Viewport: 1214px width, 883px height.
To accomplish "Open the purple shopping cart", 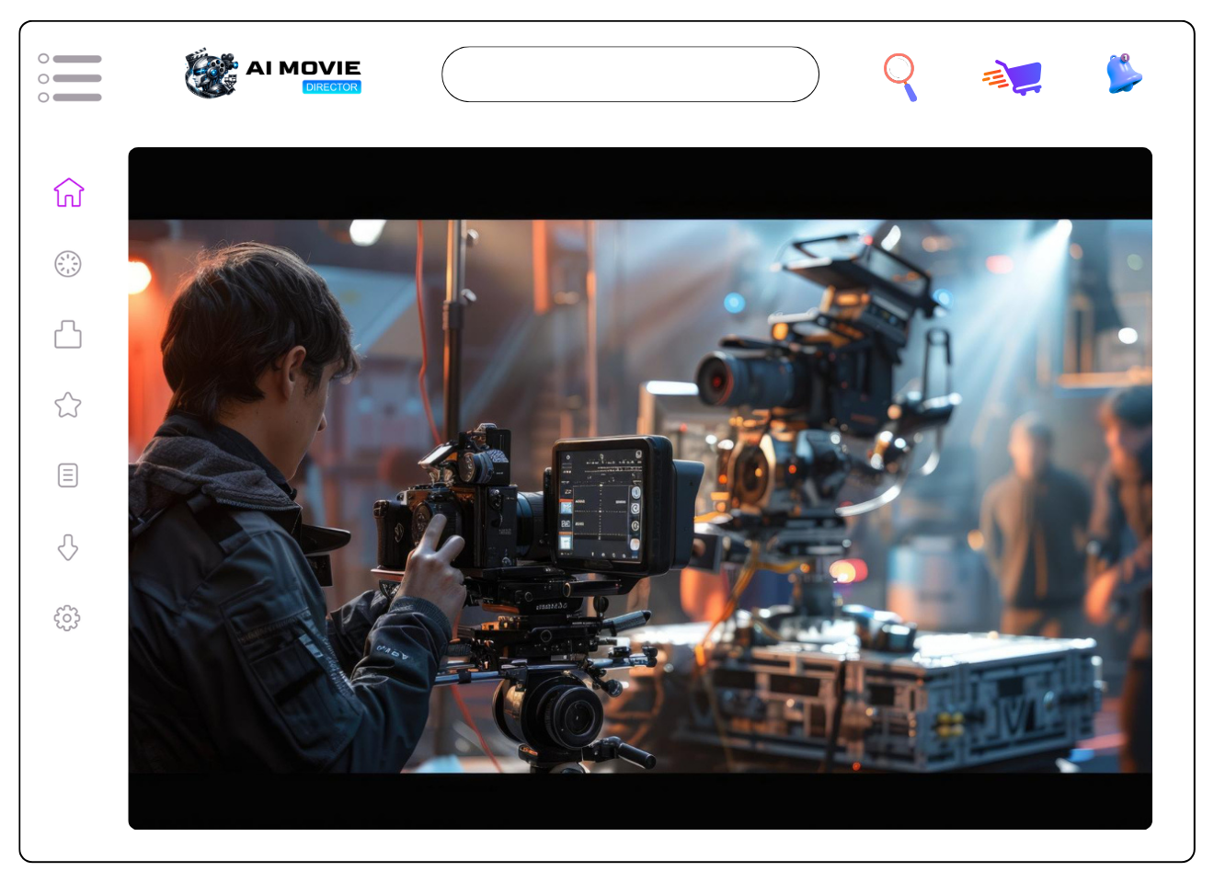I will (1013, 77).
